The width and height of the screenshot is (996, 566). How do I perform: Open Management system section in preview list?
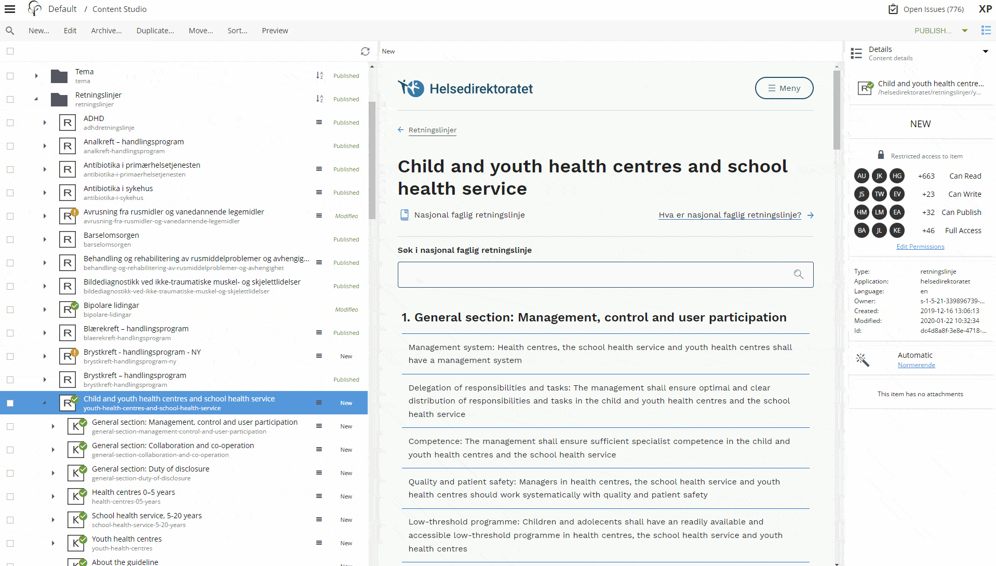tap(605, 354)
